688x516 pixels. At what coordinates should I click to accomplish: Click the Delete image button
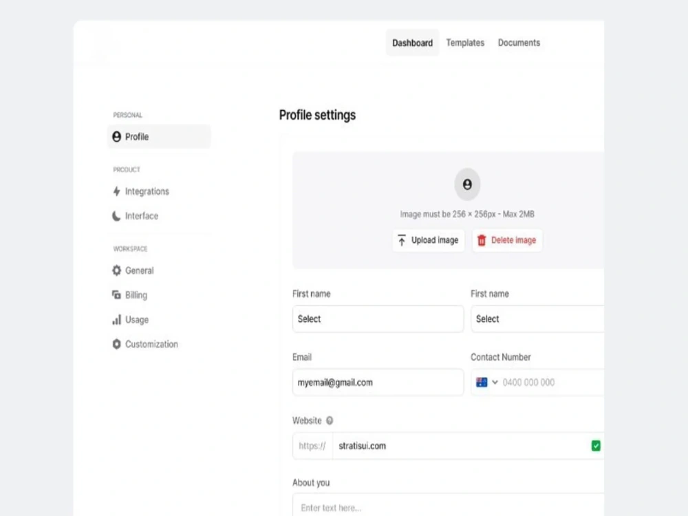tap(507, 240)
